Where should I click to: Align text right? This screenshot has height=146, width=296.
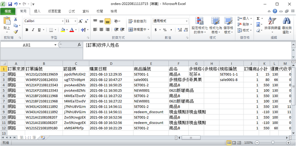click(107, 29)
